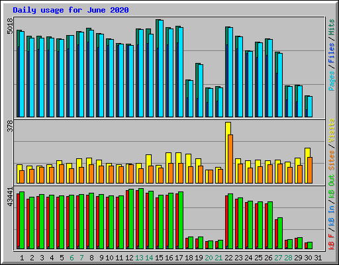Click day 18 on the x-axis

point(189,258)
